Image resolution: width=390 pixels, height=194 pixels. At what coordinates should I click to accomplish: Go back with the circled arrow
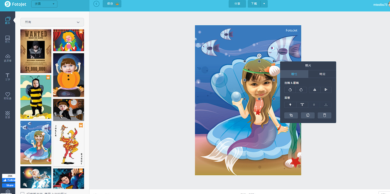pos(96,4)
